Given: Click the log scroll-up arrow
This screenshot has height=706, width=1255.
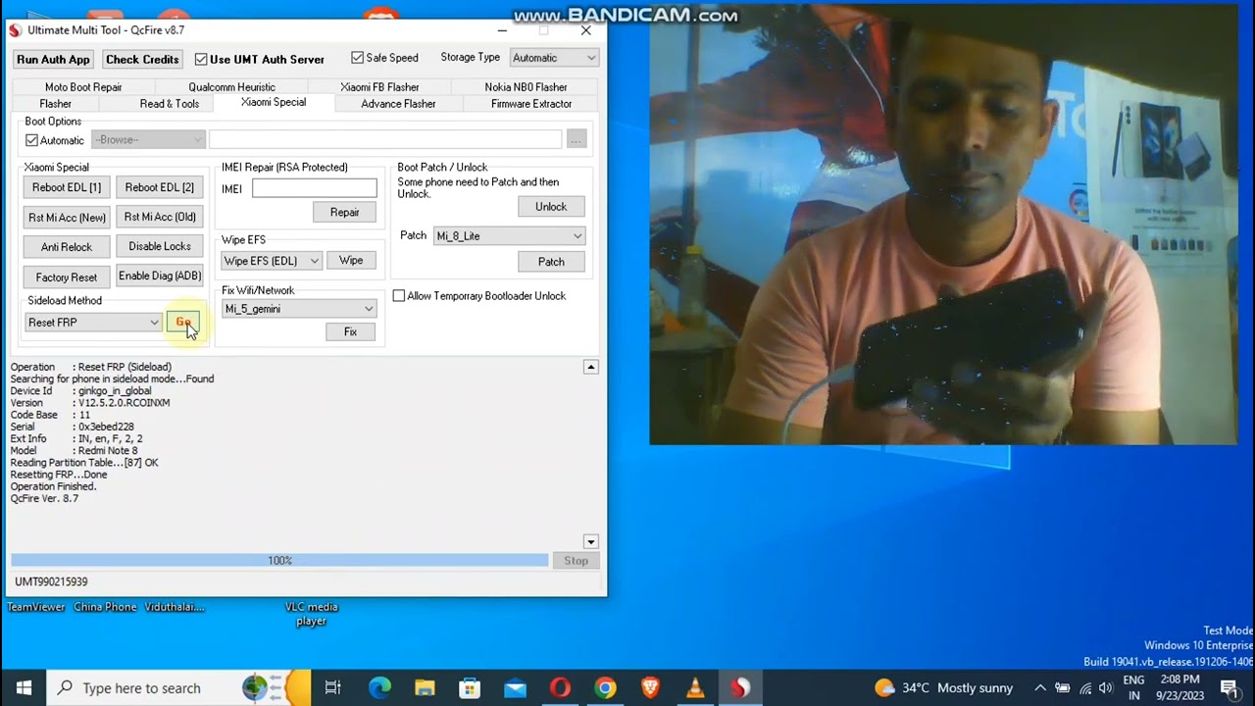Looking at the screenshot, I should point(591,367).
